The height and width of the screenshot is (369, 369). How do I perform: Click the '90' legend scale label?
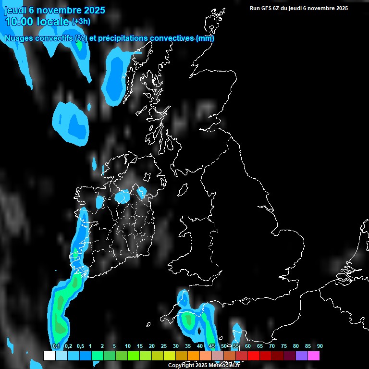[320, 346]
